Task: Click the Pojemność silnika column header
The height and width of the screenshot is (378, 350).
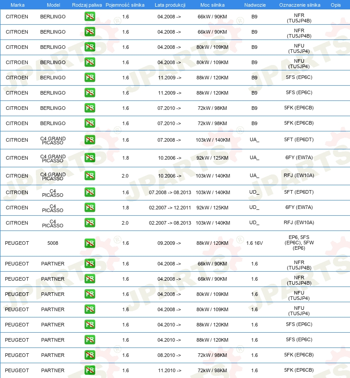Action: [125, 5]
